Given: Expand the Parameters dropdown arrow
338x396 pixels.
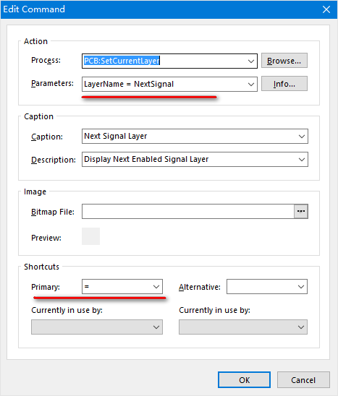Looking at the screenshot, I should 250,84.
